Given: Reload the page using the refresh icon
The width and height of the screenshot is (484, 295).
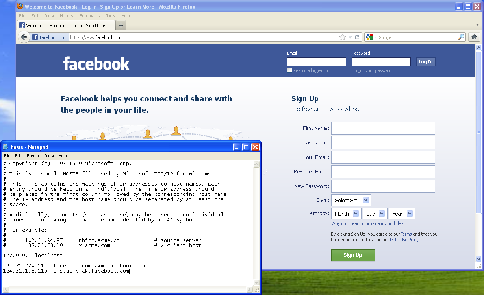Looking at the screenshot, I should pyautogui.click(x=357, y=37).
